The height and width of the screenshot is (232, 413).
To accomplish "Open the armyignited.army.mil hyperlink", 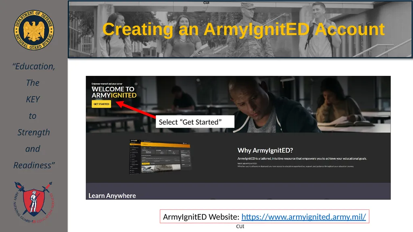I will [x=304, y=217].
